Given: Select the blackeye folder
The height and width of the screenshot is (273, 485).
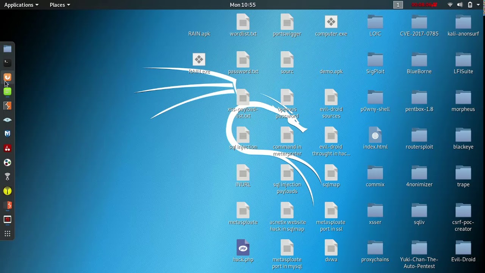Looking at the screenshot, I should pyautogui.click(x=463, y=138).
